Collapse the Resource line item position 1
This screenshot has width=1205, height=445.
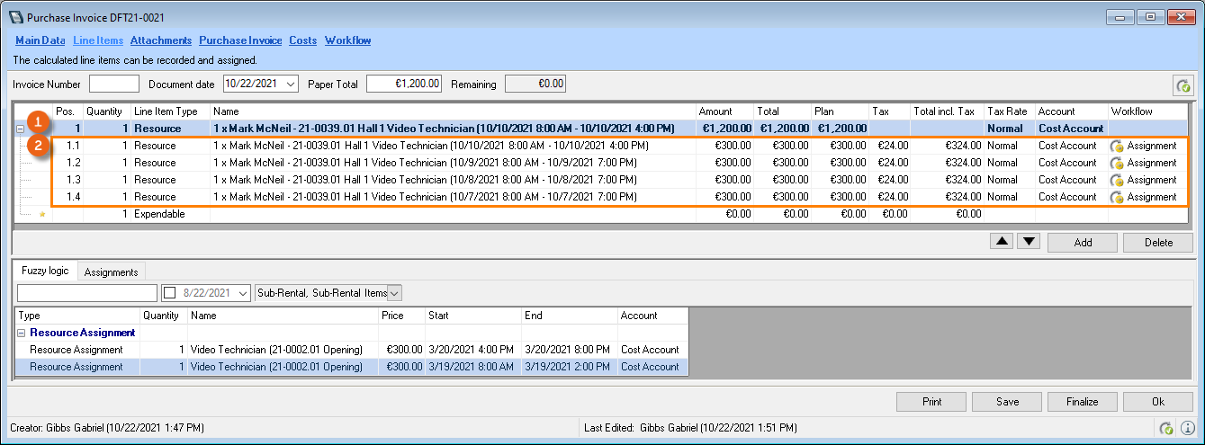coord(21,129)
